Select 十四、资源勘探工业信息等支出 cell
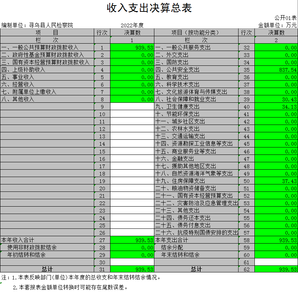 pyautogui.click(x=196, y=144)
